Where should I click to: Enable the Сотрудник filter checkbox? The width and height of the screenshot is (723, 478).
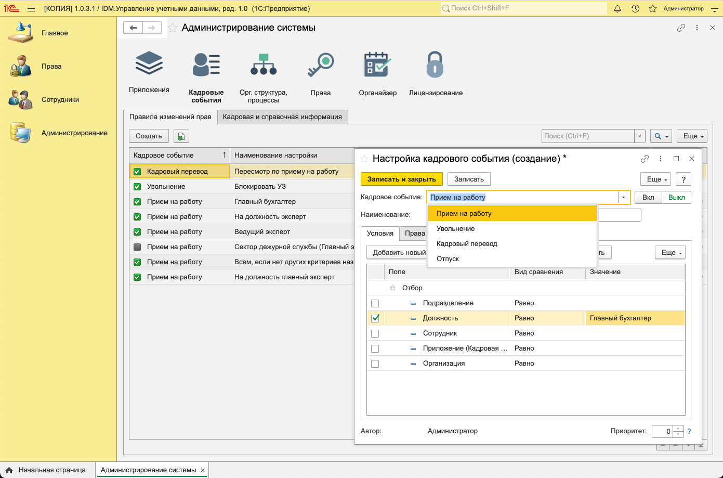coord(375,333)
